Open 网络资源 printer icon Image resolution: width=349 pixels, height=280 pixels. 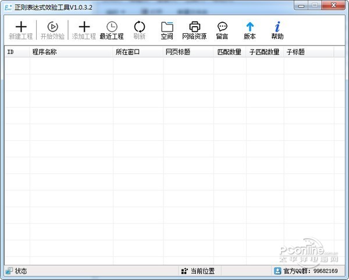(x=194, y=27)
